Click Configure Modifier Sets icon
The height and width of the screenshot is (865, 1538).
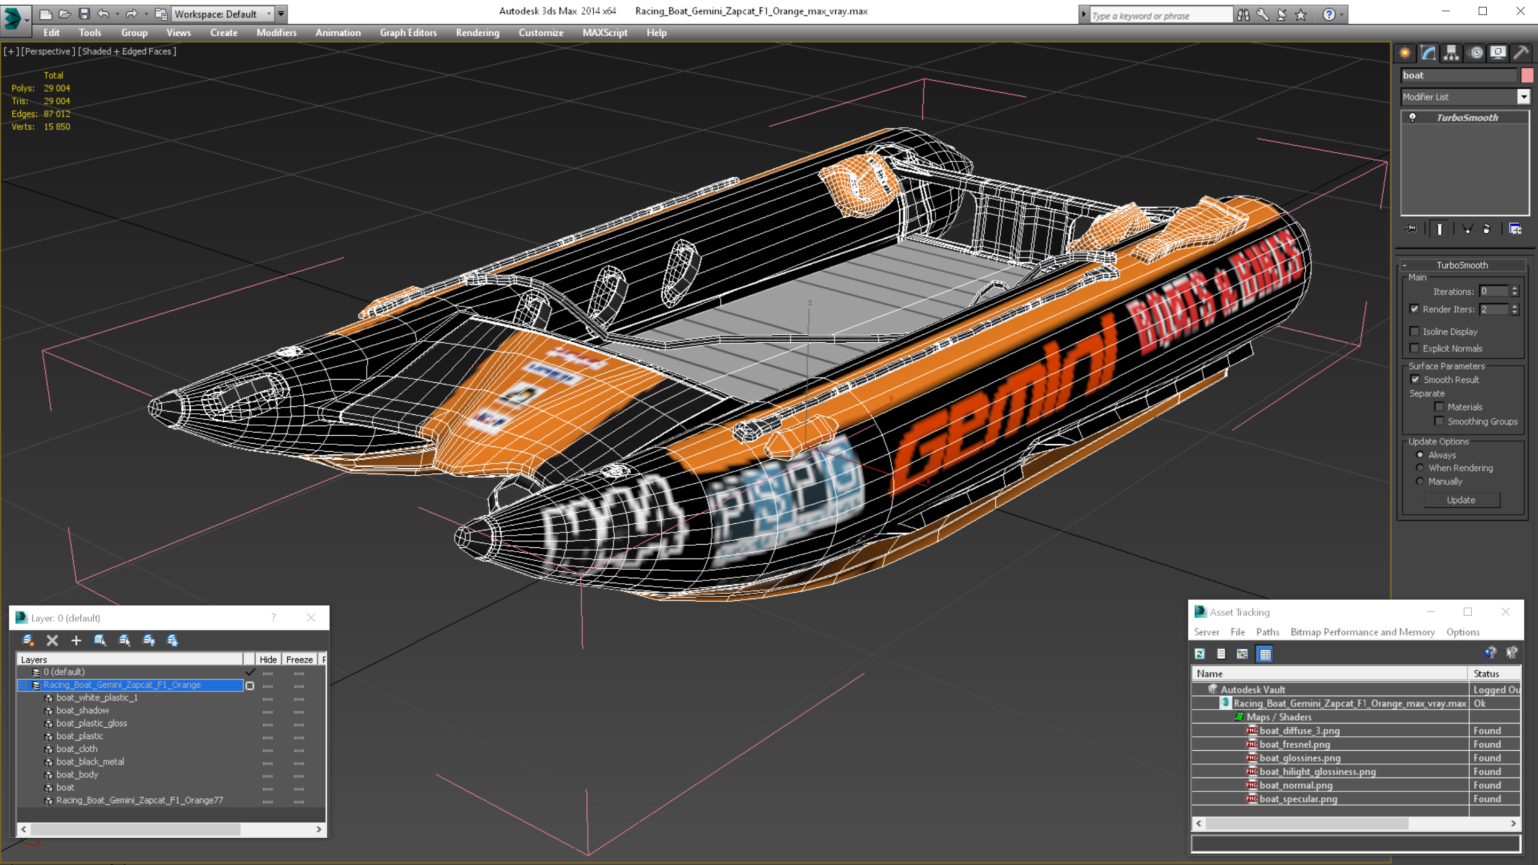(x=1516, y=229)
